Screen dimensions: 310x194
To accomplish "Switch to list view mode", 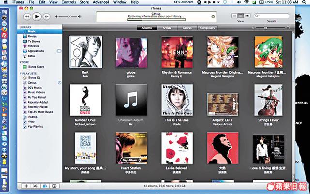I will [234, 15].
